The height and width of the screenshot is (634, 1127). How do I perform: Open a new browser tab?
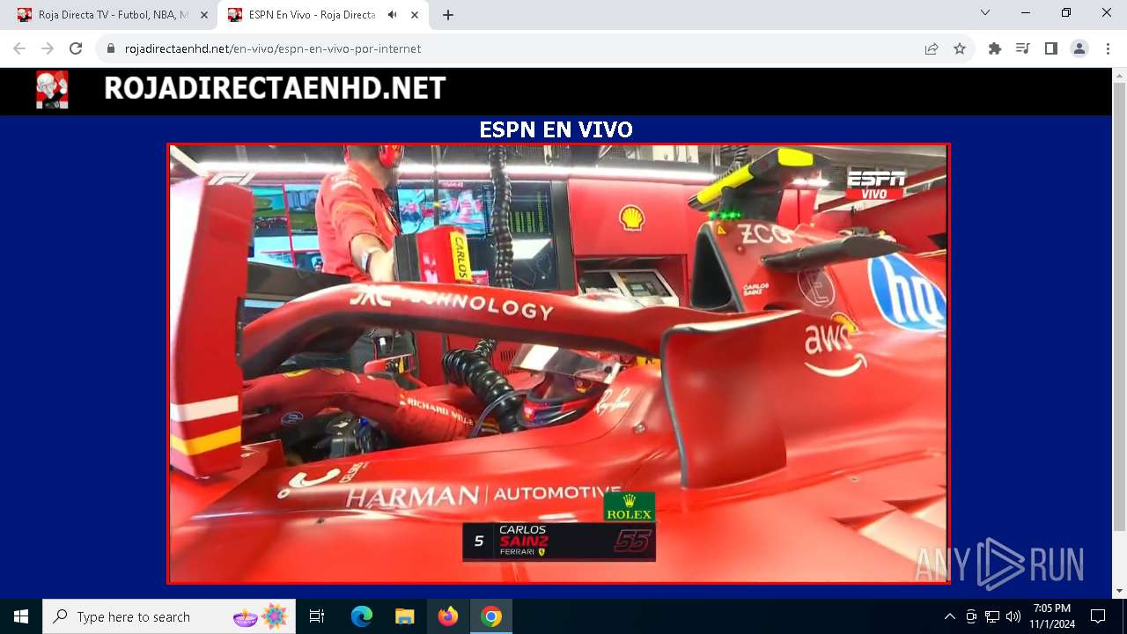click(448, 15)
